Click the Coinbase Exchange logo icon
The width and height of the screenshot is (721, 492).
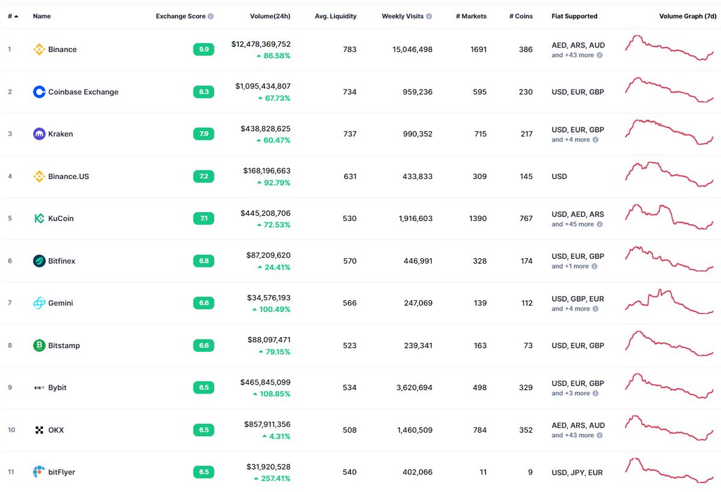pyautogui.click(x=39, y=92)
